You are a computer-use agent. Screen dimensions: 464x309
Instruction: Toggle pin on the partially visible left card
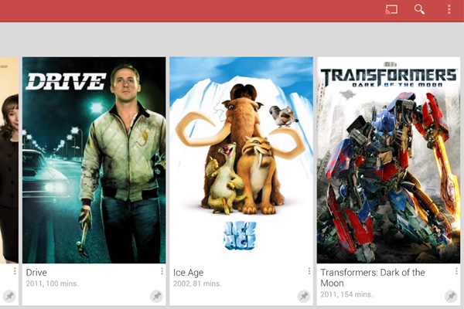coord(9,296)
